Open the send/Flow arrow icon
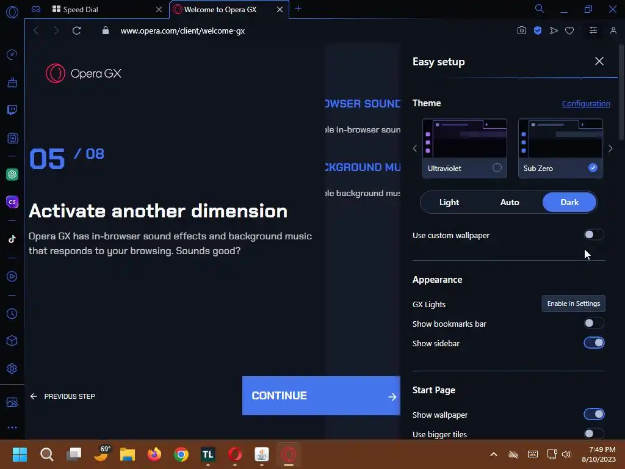Viewport: 625px width, 469px height. (554, 31)
